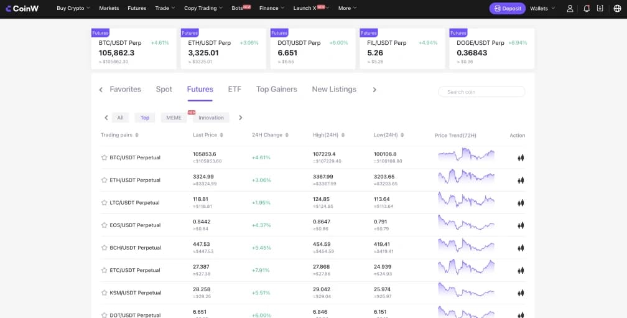The width and height of the screenshot is (627, 318).
Task: Open the notifications bell icon
Action: (587, 8)
